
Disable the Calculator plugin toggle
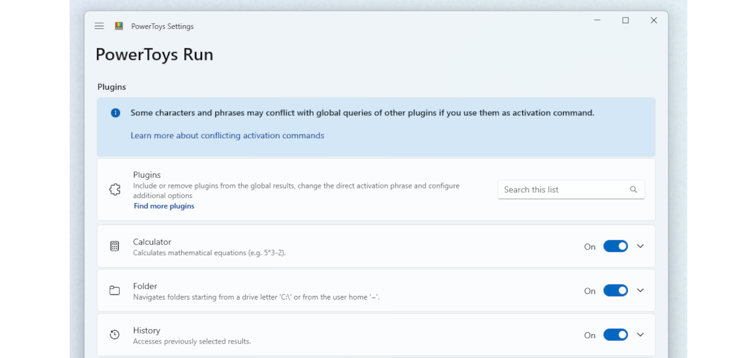[615, 246]
